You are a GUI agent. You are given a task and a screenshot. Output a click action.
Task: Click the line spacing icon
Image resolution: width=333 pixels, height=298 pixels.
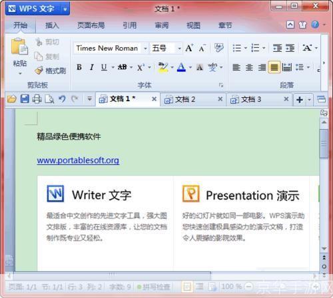[300, 67]
